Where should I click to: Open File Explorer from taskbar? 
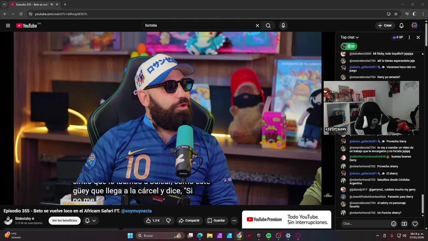(210, 236)
